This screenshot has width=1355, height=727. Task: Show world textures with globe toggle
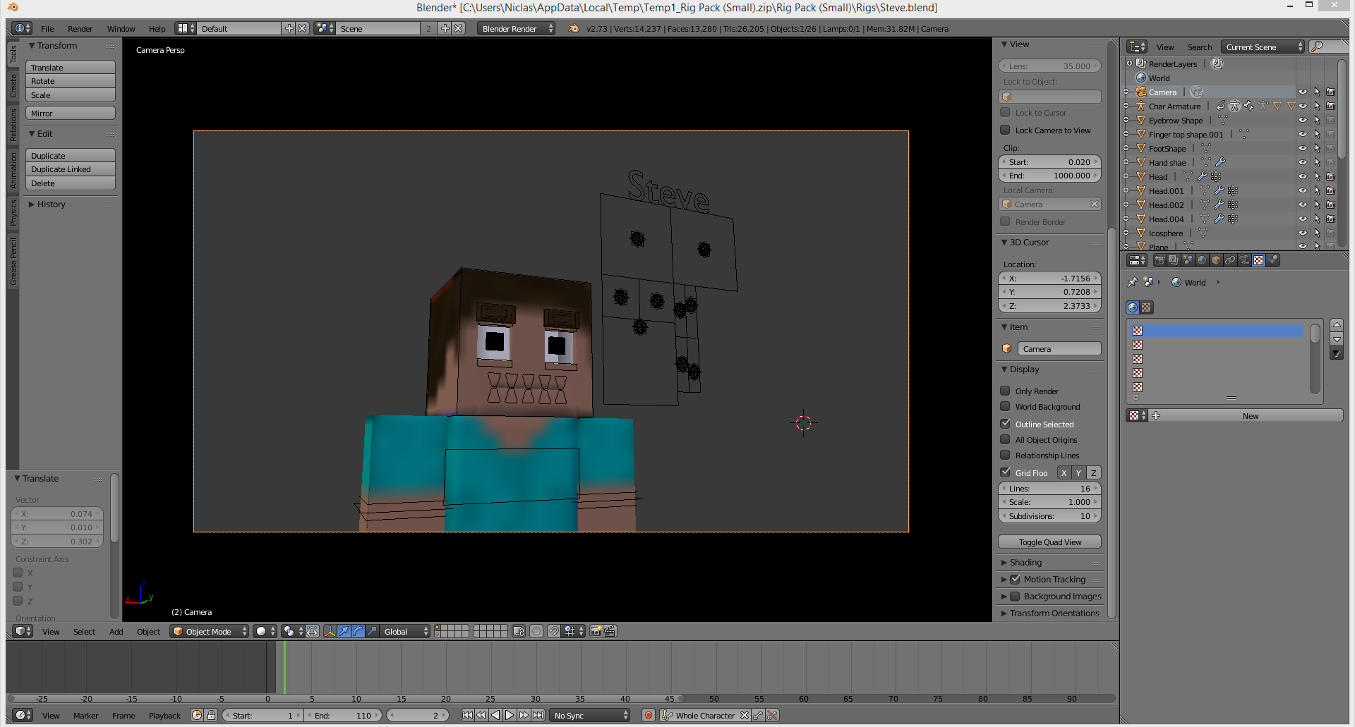pyautogui.click(x=1133, y=307)
